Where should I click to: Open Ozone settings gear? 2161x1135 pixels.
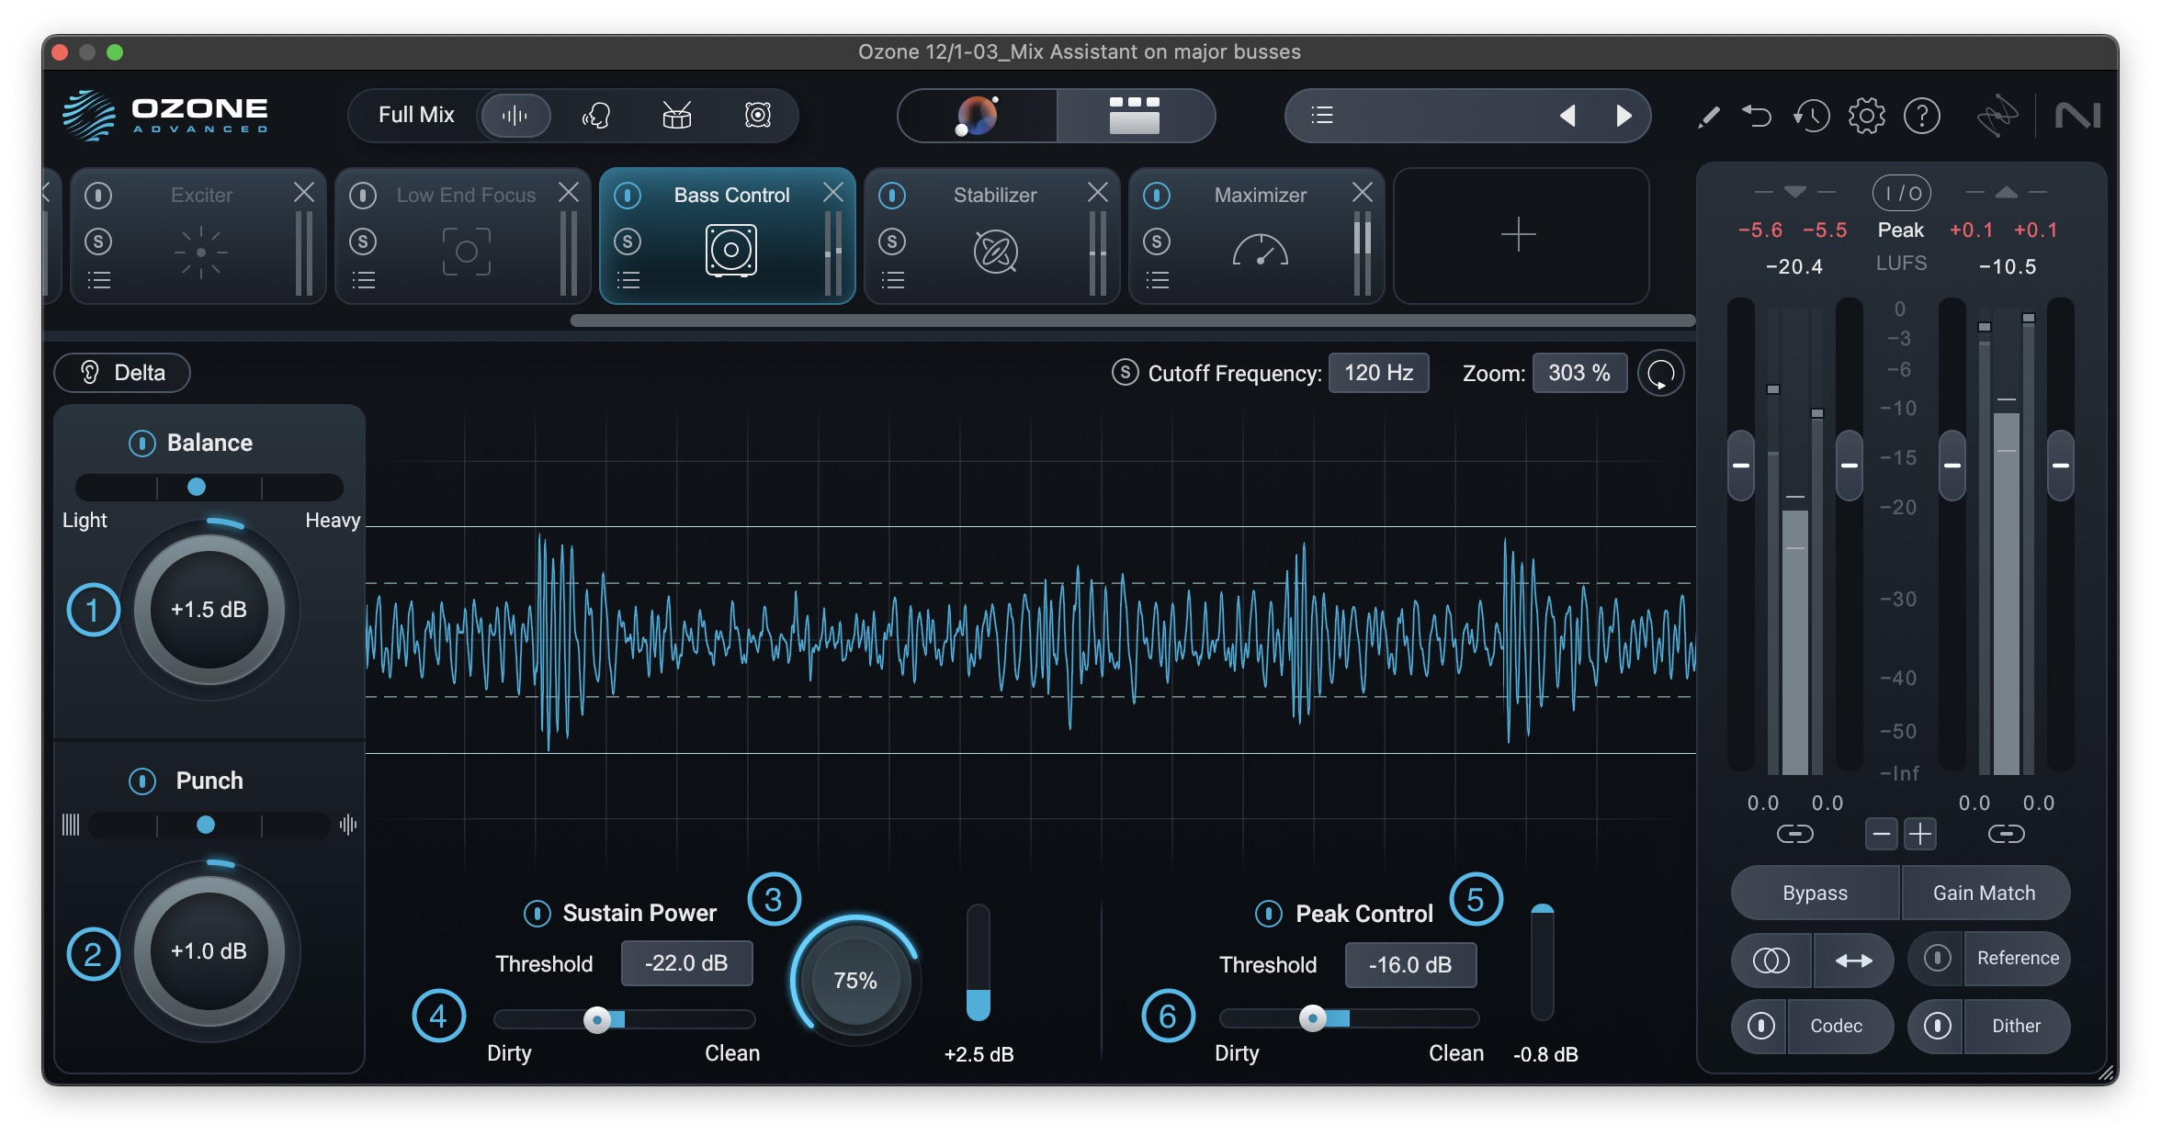1866,116
